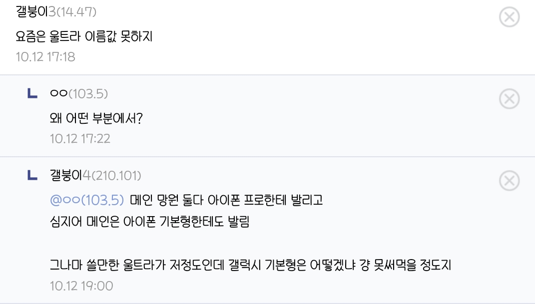Remove 갤붕이4's reply with the X icon

point(509,181)
